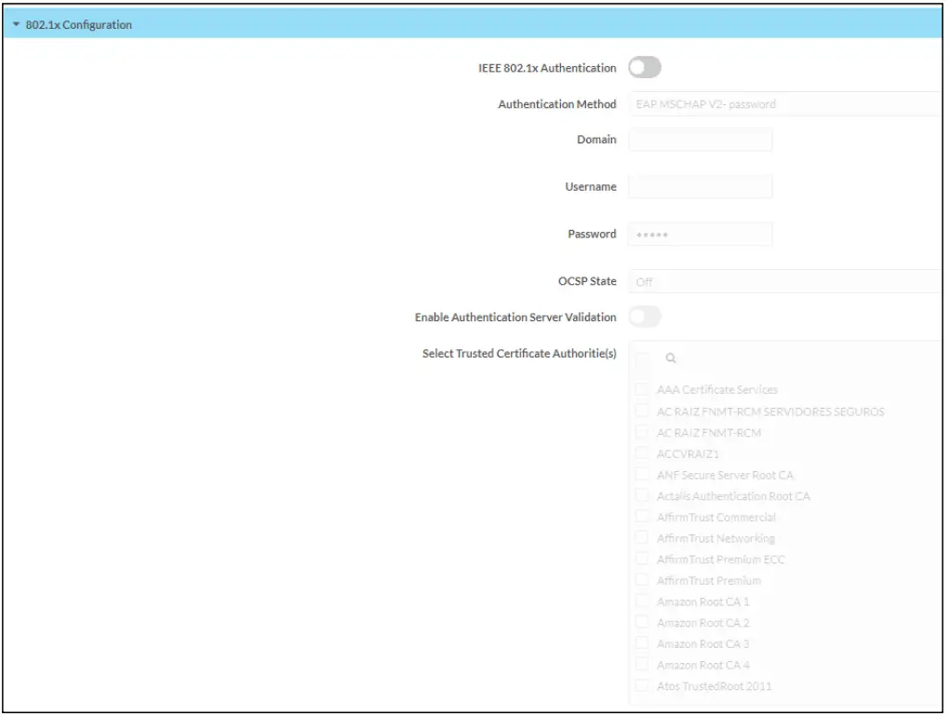Screen dimensions: 949x716
Task: Enable Authentication Server Validation toggle
Action: click(645, 317)
